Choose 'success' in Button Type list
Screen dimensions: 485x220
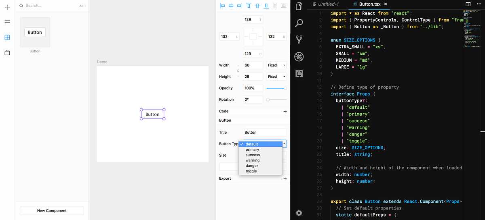coord(261,155)
